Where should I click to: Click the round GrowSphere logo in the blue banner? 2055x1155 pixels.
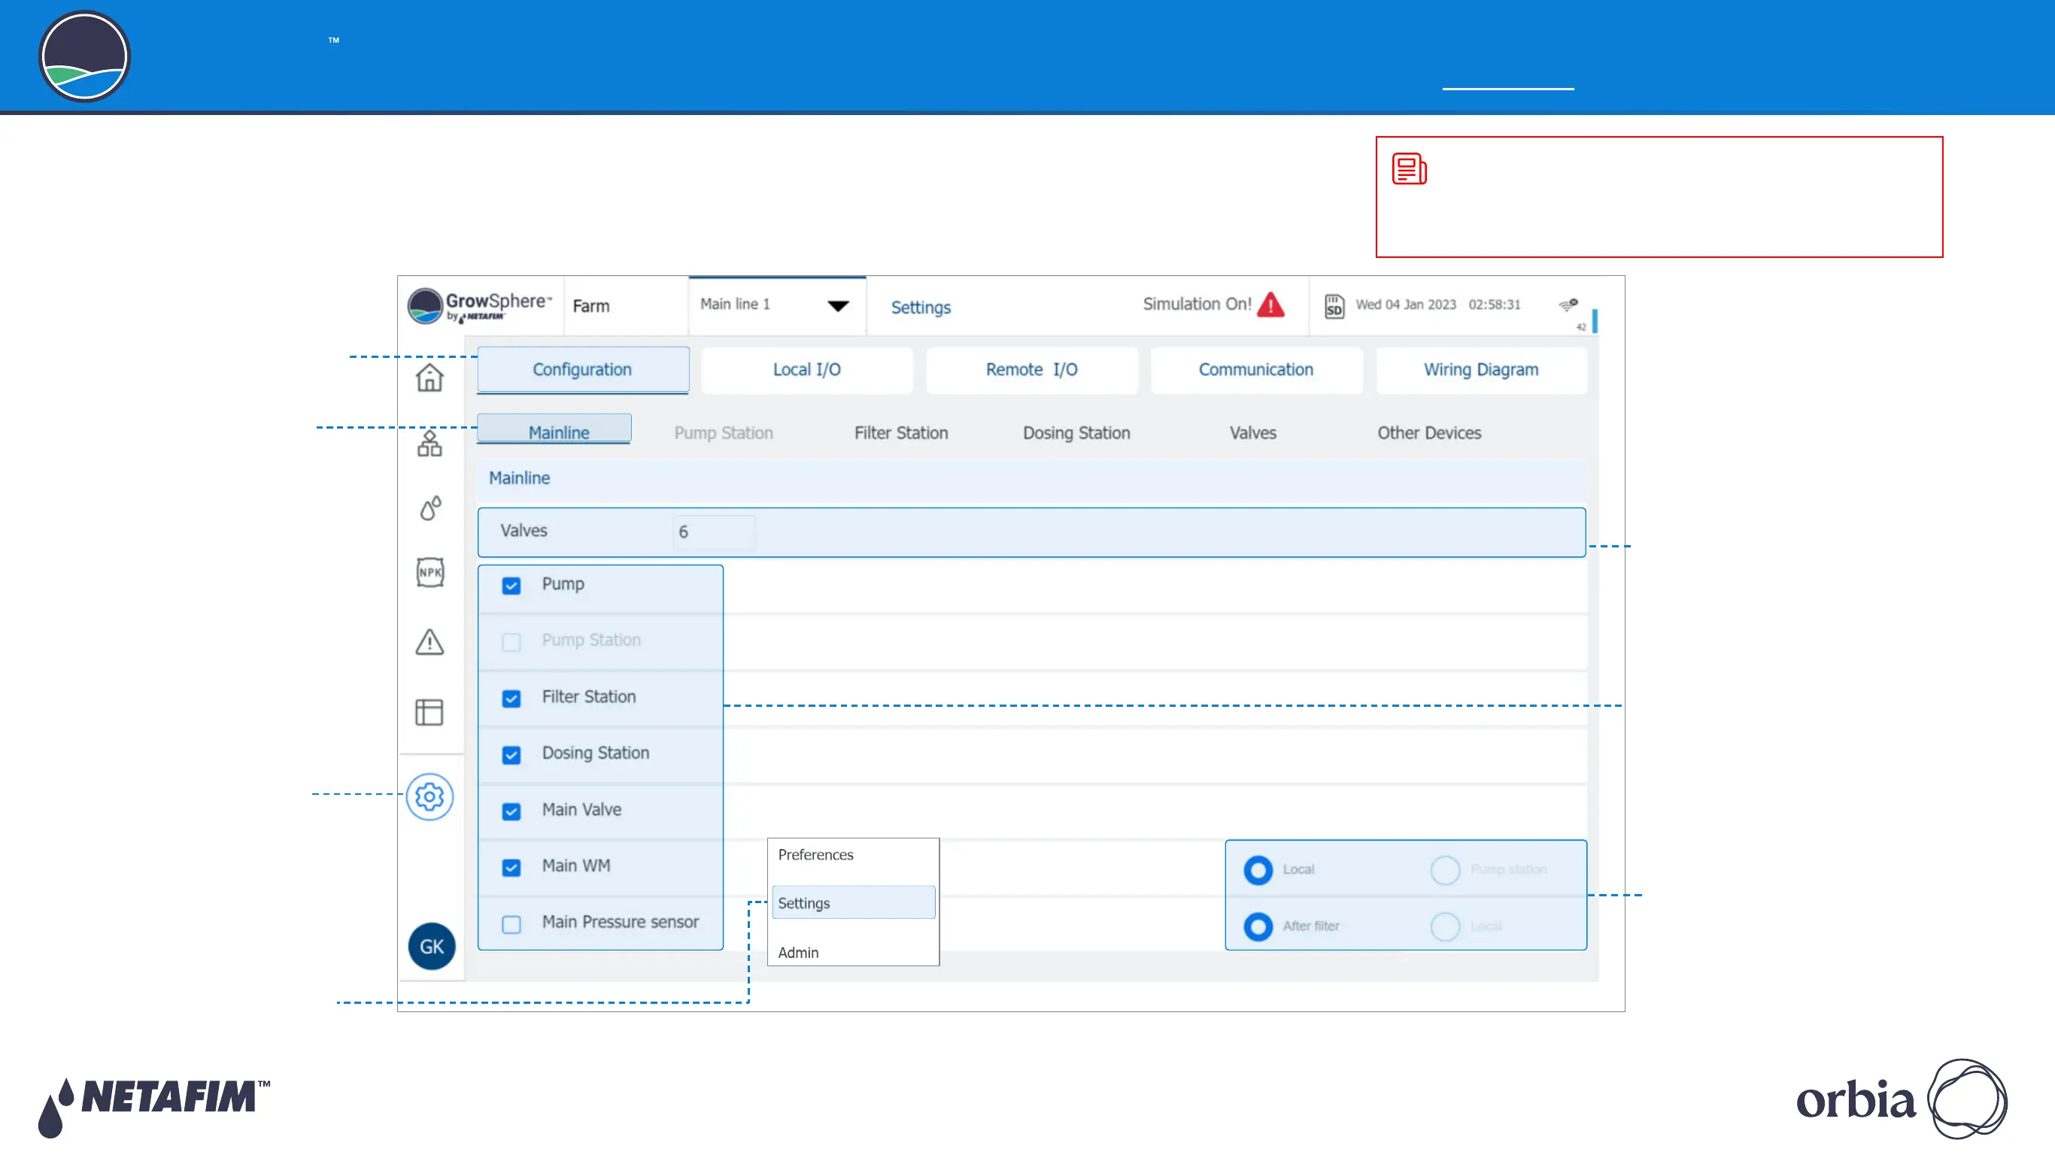(84, 56)
